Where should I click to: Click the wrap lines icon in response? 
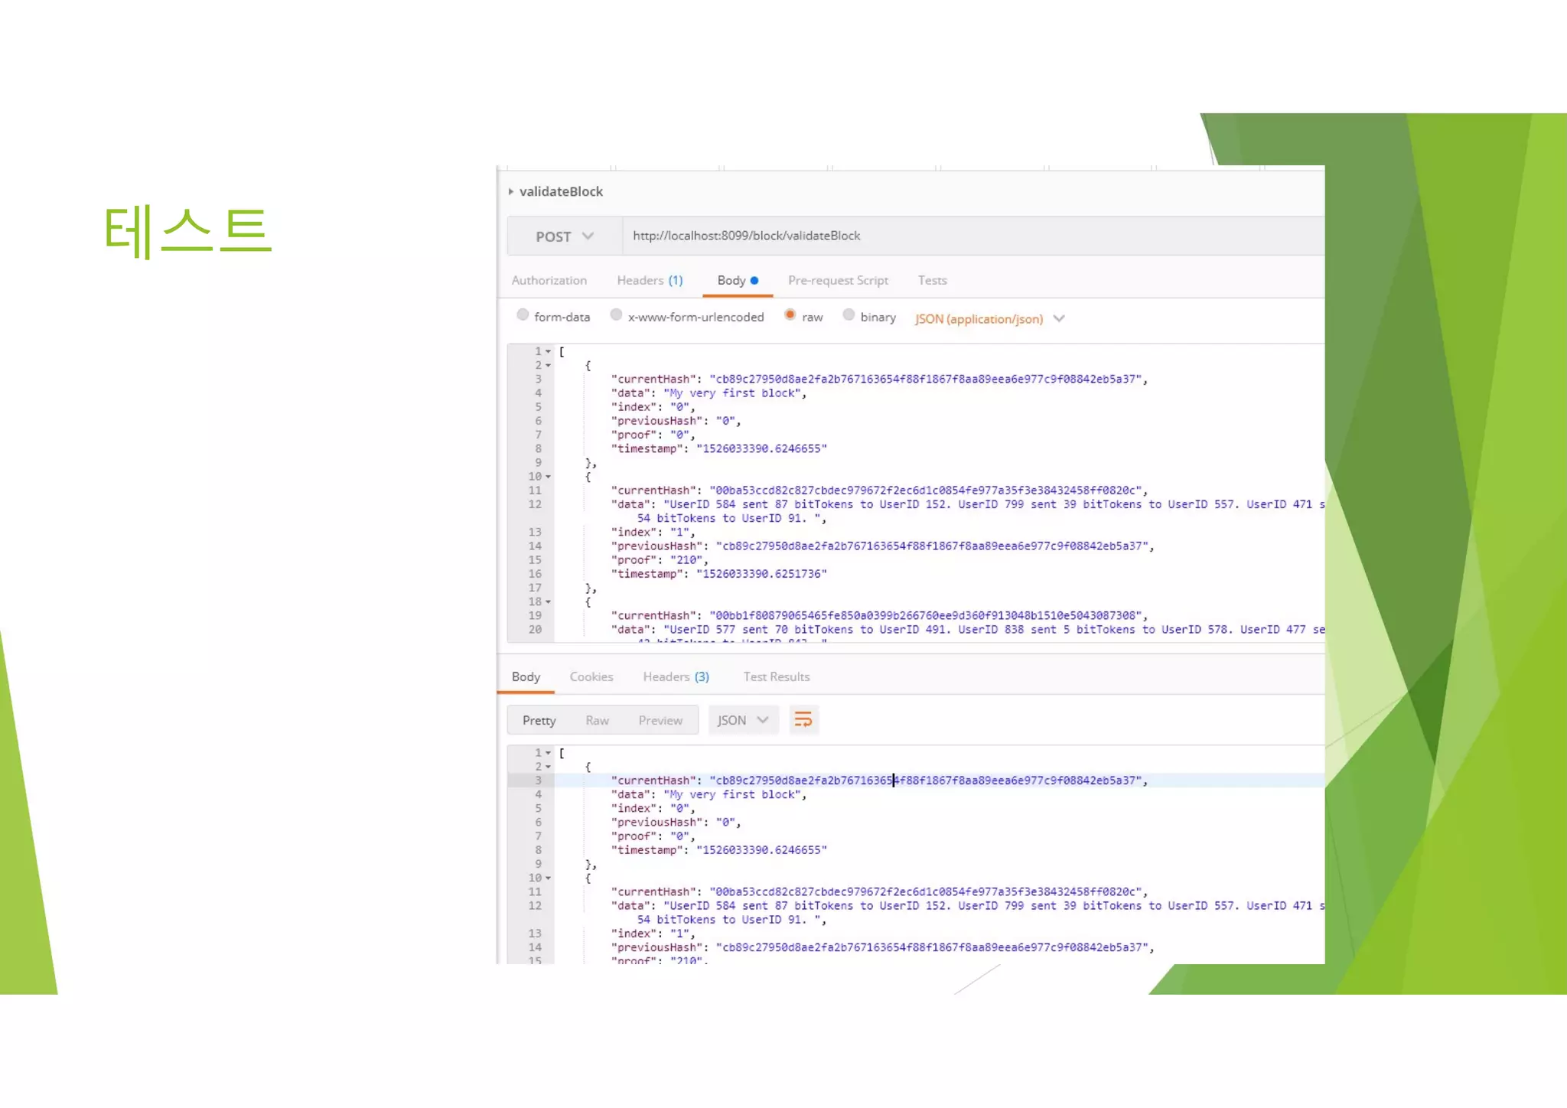803,720
